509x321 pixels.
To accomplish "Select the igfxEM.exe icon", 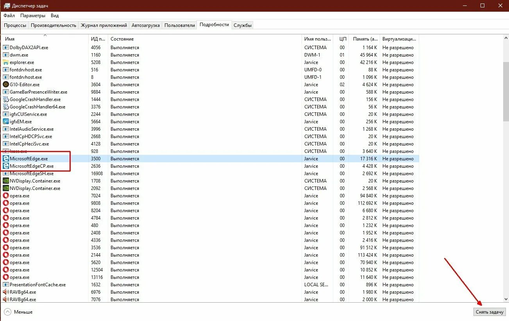I will click(x=6, y=122).
